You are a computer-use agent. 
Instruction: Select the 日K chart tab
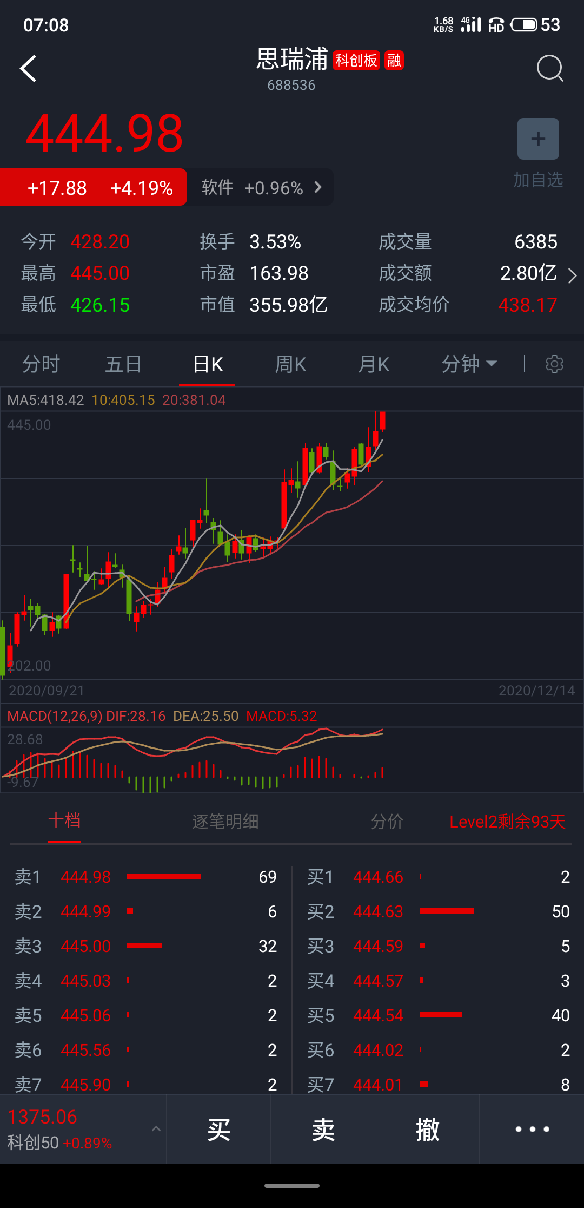pyautogui.click(x=208, y=364)
